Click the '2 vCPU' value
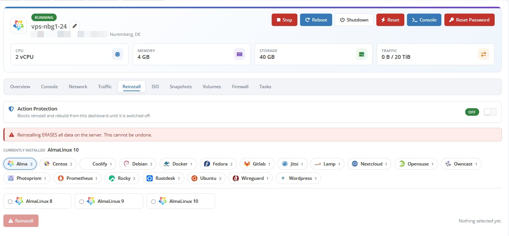 25,57
